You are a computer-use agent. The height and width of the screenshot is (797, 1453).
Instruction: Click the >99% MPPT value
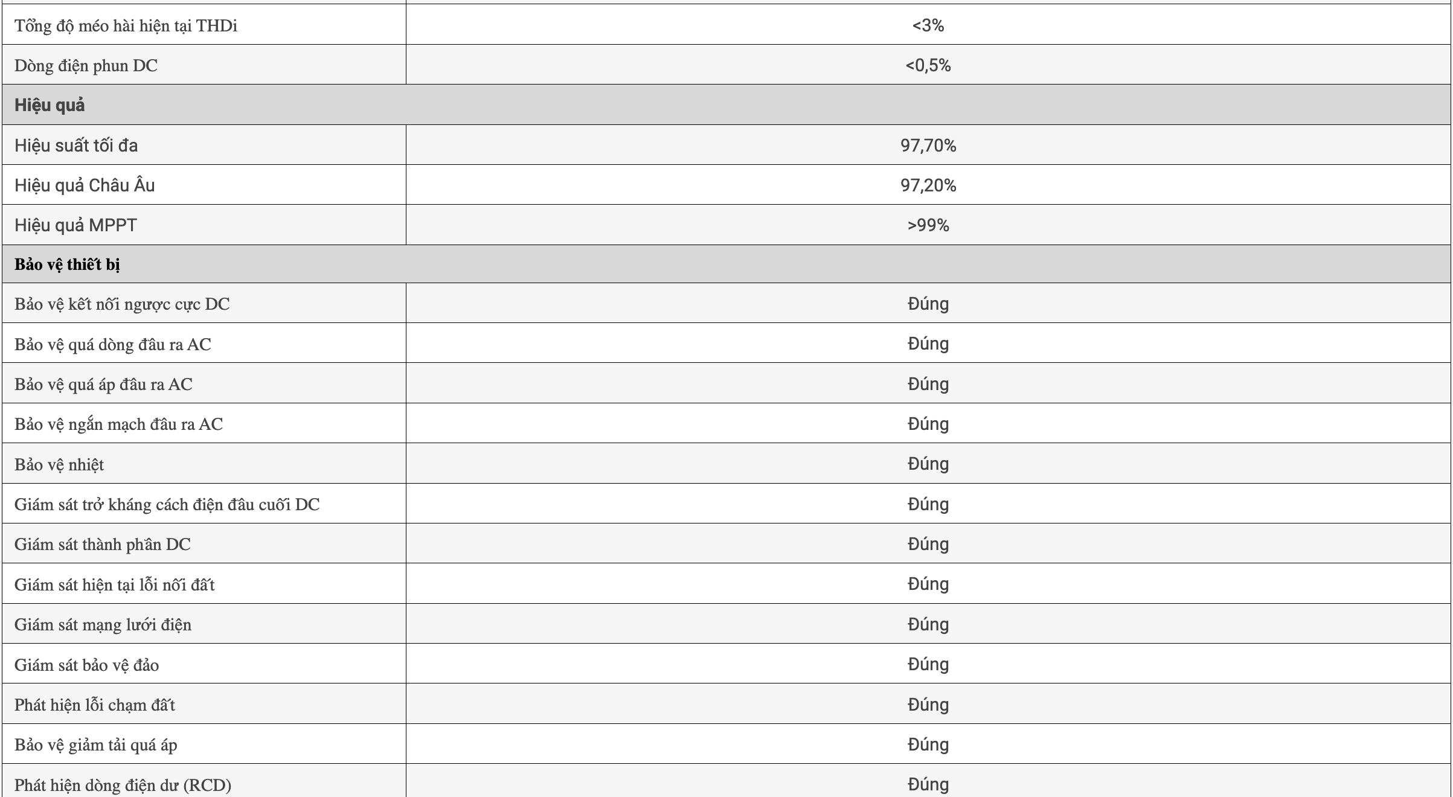[928, 225]
